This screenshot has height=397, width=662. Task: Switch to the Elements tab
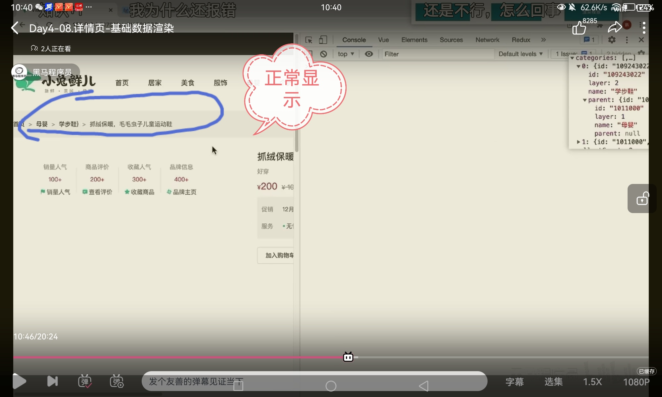pos(414,40)
